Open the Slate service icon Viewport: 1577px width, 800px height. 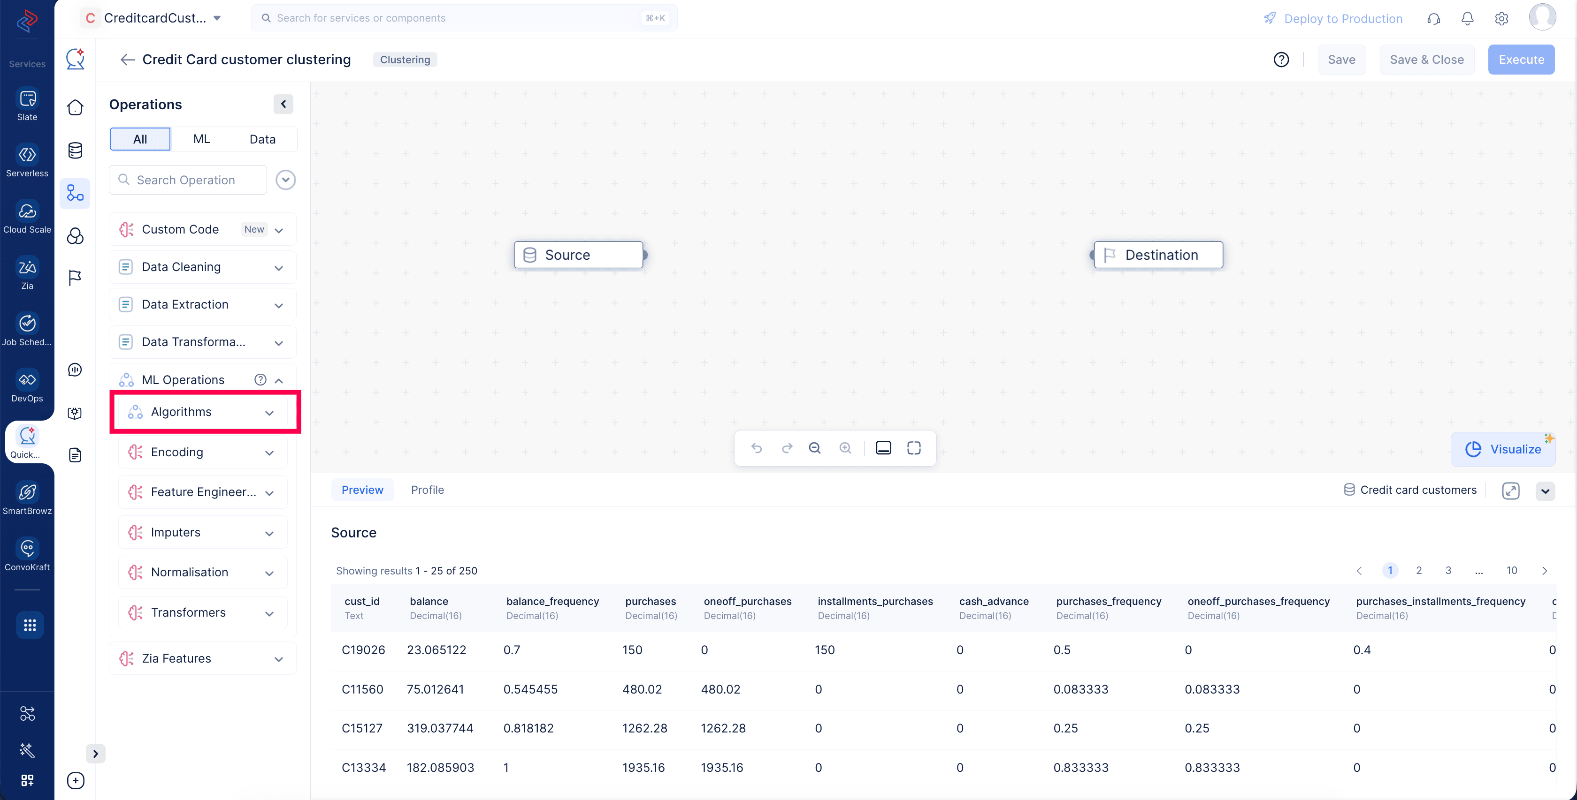pyautogui.click(x=28, y=98)
